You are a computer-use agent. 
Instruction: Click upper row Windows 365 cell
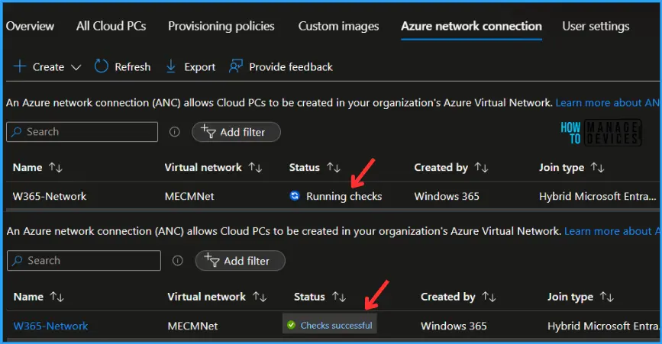point(446,197)
